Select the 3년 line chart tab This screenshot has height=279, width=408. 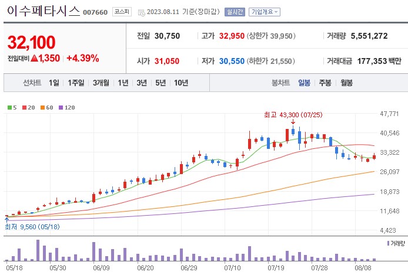click(x=142, y=83)
